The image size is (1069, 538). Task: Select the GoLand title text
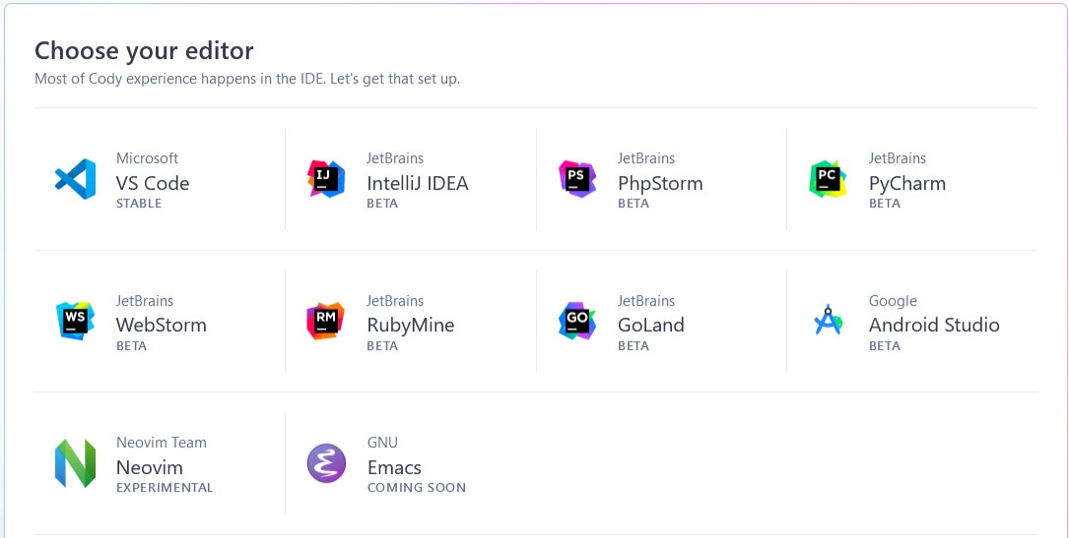click(x=651, y=326)
